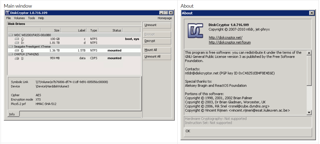Click the E: volume drive icon
This screenshot has height=144, width=320.
[17, 51]
